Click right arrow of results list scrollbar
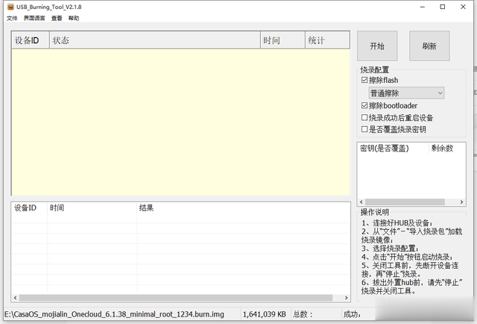The height and width of the screenshot is (324, 477). tap(346, 298)
